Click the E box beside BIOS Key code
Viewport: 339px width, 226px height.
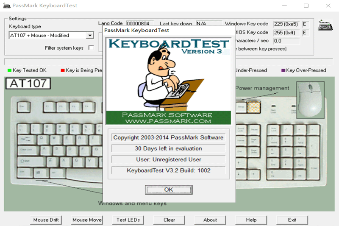click(x=306, y=33)
